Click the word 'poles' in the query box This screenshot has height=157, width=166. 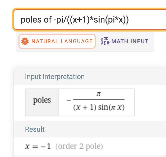point(28,20)
